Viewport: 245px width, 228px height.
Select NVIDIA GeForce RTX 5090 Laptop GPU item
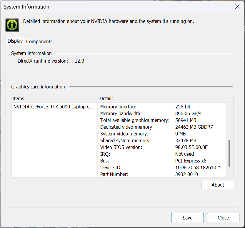[54, 107]
